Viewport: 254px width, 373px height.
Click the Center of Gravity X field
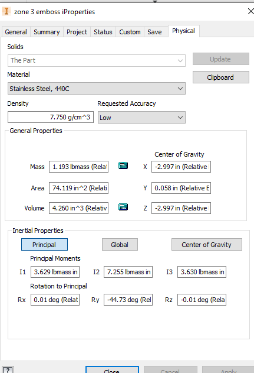pos(181,167)
